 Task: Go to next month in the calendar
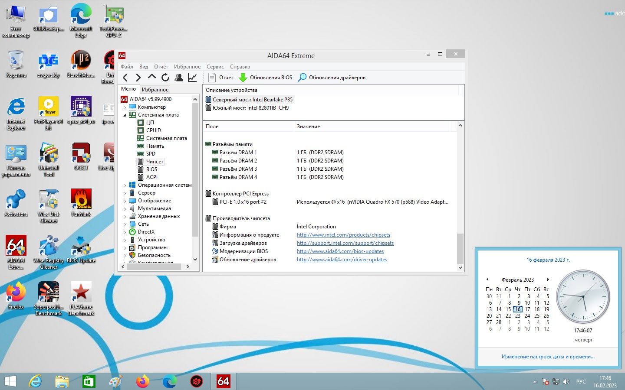(x=548, y=279)
